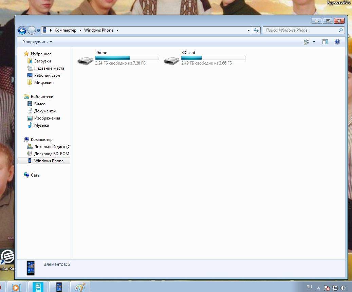The image size is (352, 292).
Task: Open the media player taskbar icon
Action: (17, 287)
